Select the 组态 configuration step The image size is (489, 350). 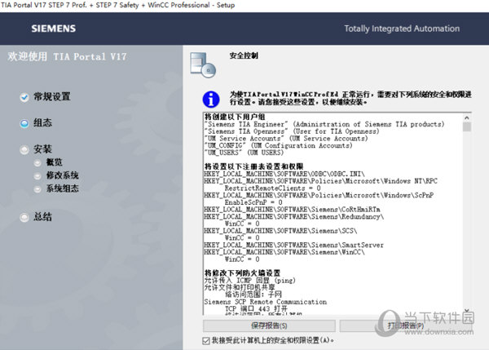point(42,123)
